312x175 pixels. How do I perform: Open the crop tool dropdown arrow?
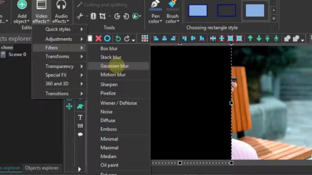tap(109, 16)
